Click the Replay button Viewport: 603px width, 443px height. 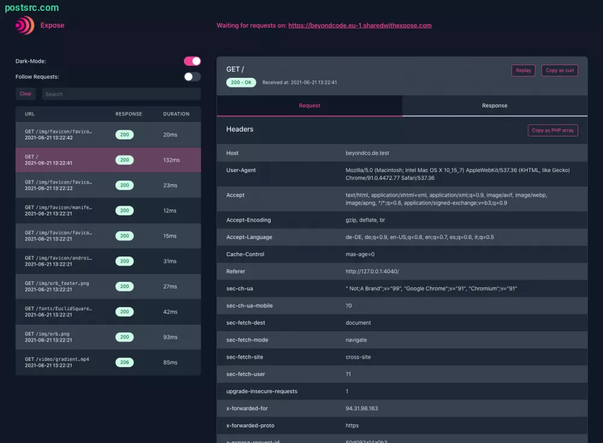[x=523, y=71]
